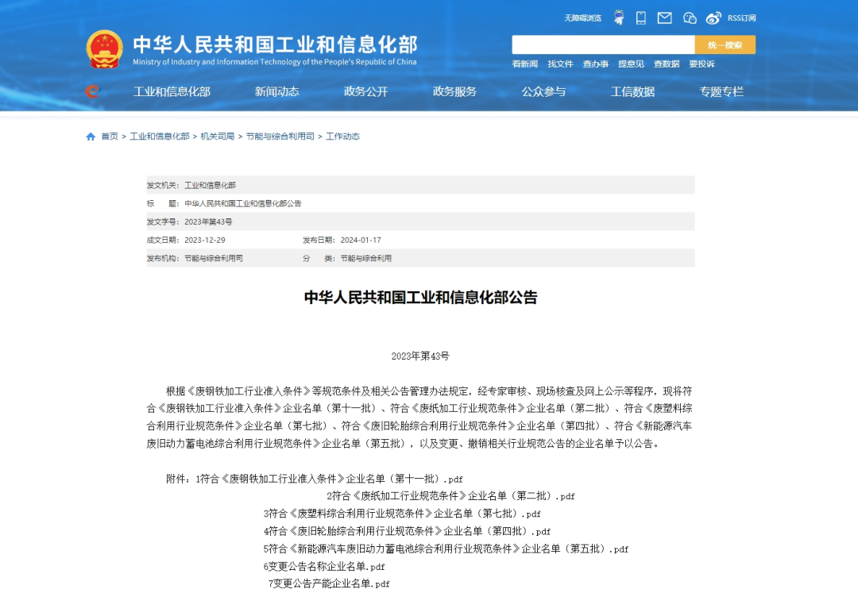
Task: Click the national emblem logo
Action: (x=105, y=49)
